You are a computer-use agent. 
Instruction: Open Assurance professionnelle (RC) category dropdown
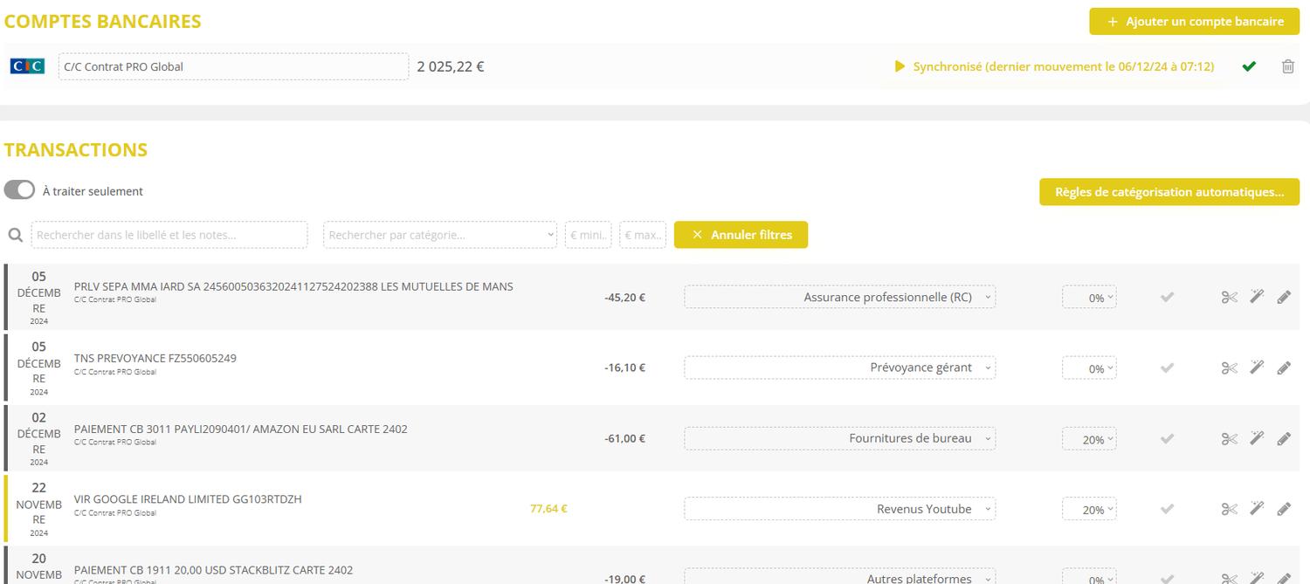click(x=839, y=297)
